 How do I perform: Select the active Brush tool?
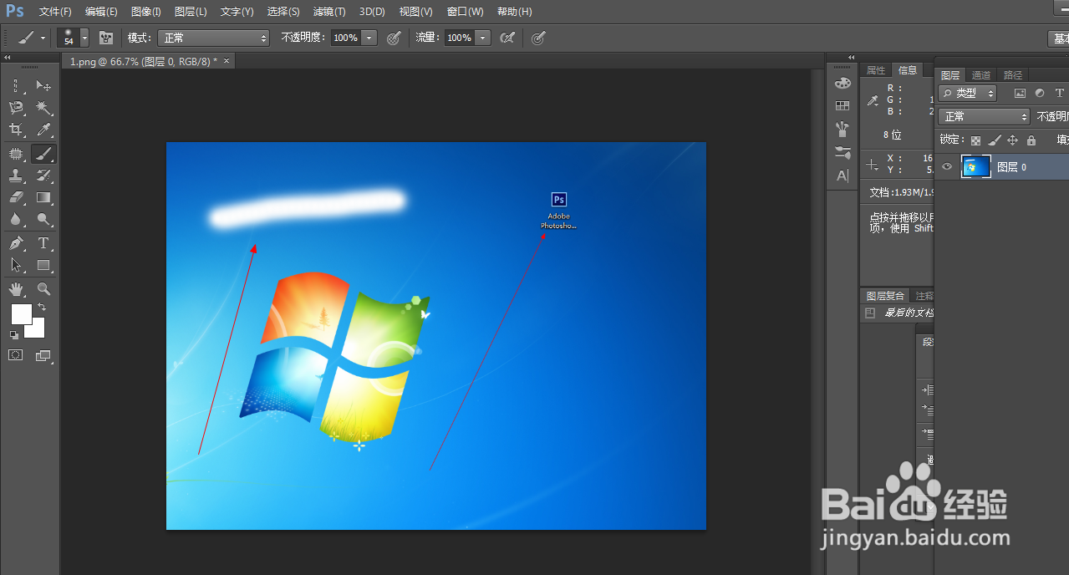tap(43, 154)
